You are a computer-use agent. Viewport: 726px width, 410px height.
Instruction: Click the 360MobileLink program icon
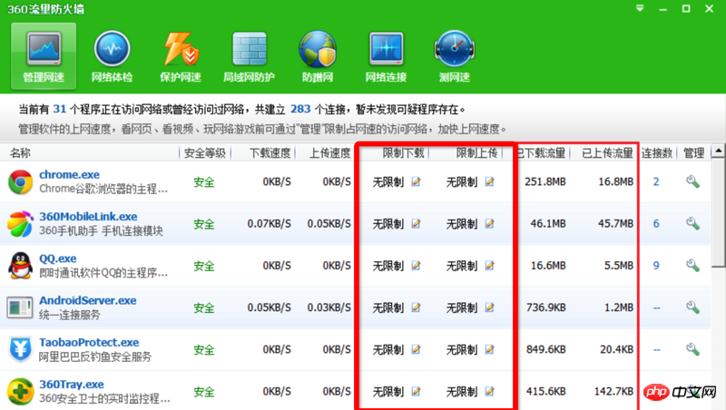click(x=20, y=224)
